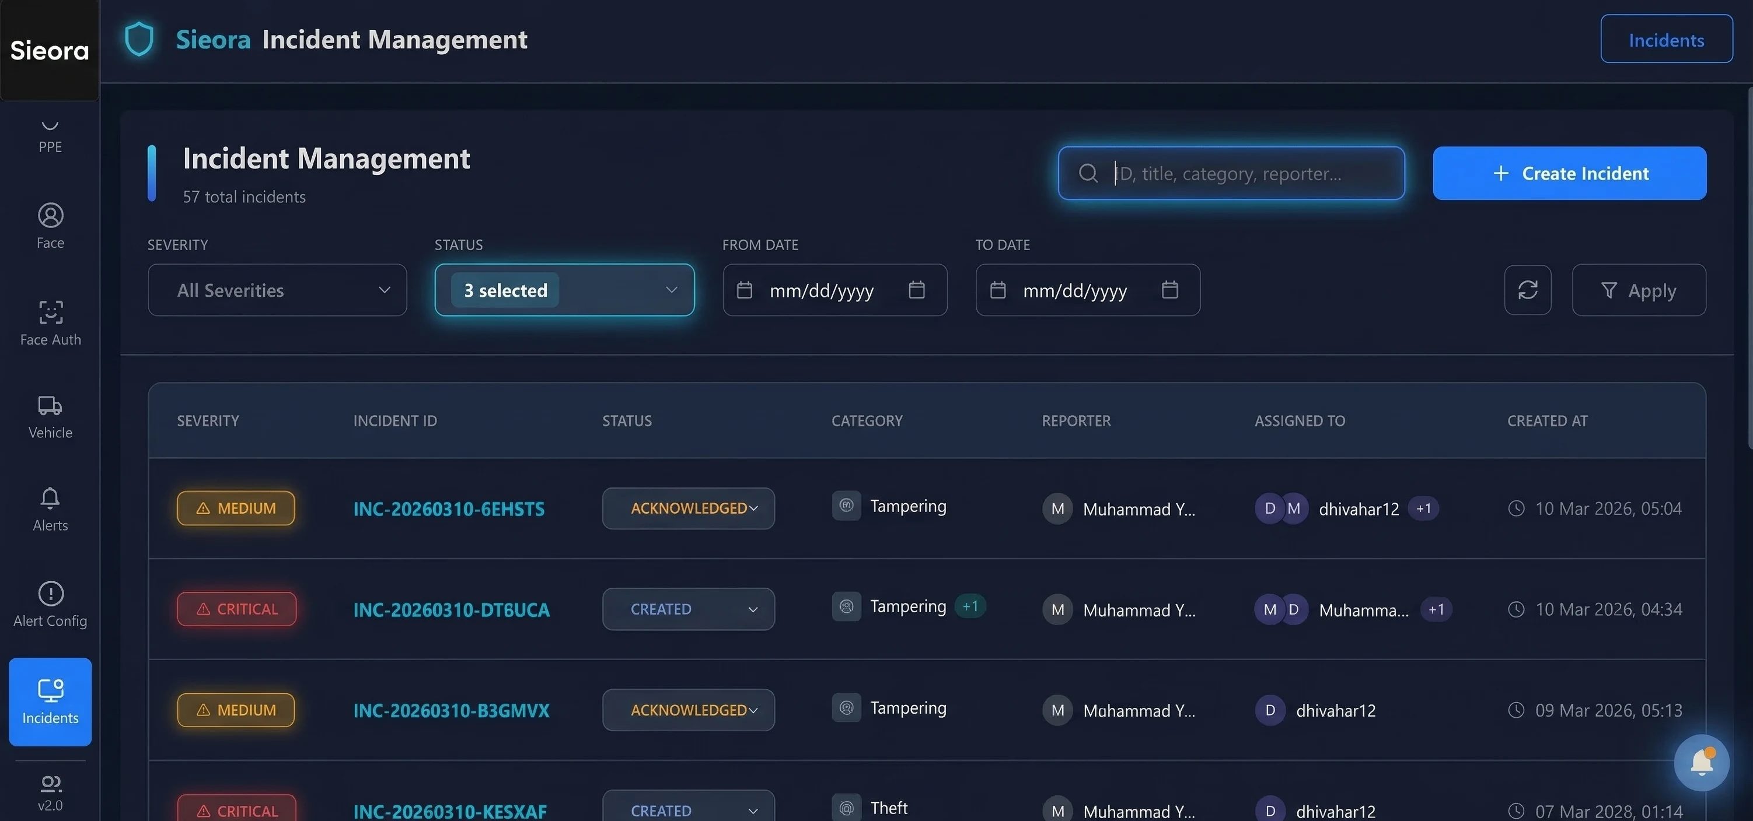Click the MEDIUM badge for INC-20260310-6EHSTS
This screenshot has width=1753, height=821.
[235, 508]
